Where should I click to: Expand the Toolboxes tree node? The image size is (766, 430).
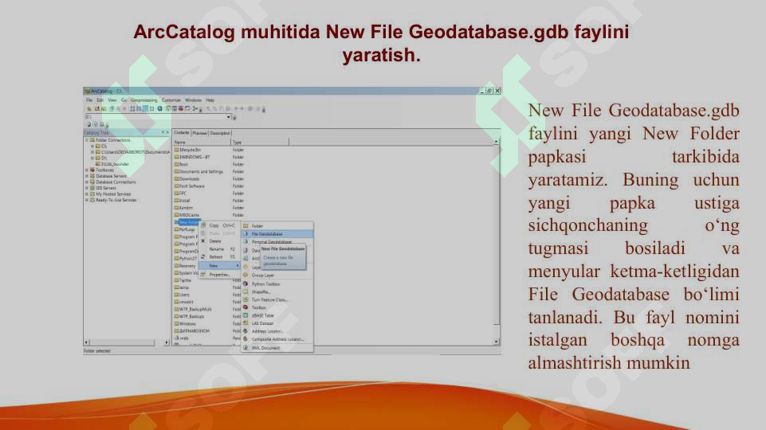(x=87, y=170)
